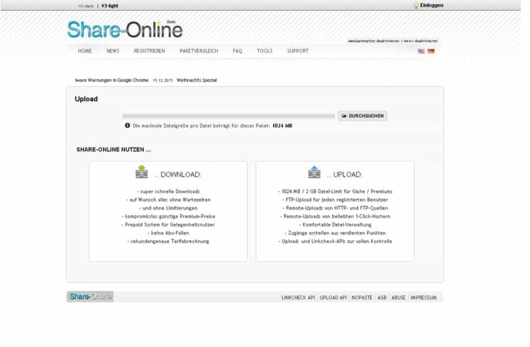Go to Registrieren in the navigation

pyautogui.click(x=150, y=51)
